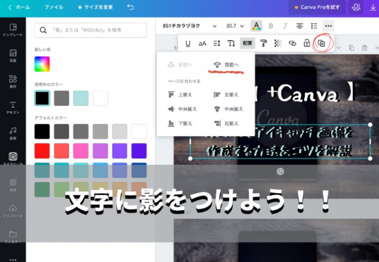Click the Canva Proを試す button
Image resolution: width=379 pixels, height=262 pixels.
pyautogui.click(x=317, y=7)
